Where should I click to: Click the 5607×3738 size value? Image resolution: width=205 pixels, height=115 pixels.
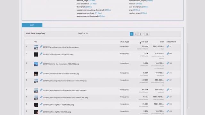[x=158, y=46]
